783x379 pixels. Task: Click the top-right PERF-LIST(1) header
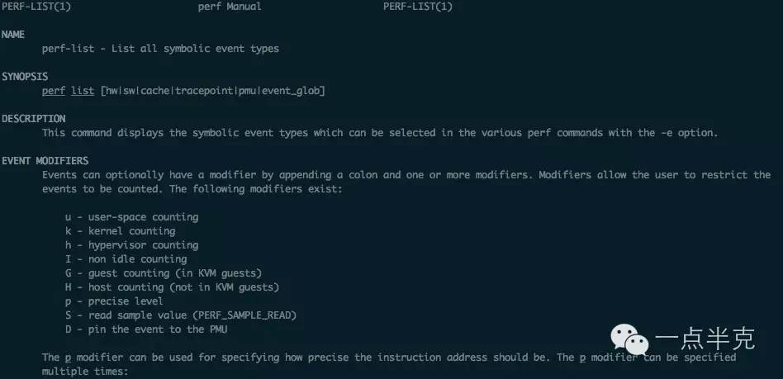(x=418, y=7)
